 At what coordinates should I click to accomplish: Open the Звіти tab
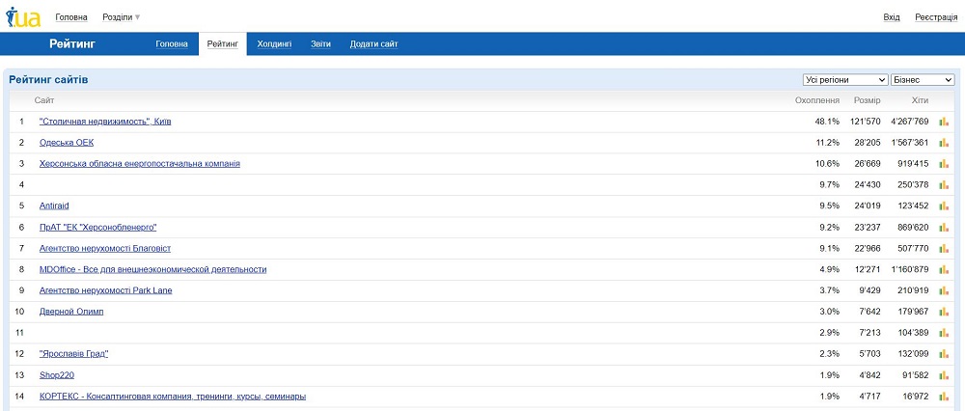(x=320, y=44)
